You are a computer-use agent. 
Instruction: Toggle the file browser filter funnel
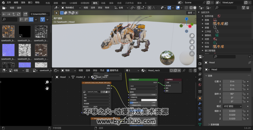point(42,19)
